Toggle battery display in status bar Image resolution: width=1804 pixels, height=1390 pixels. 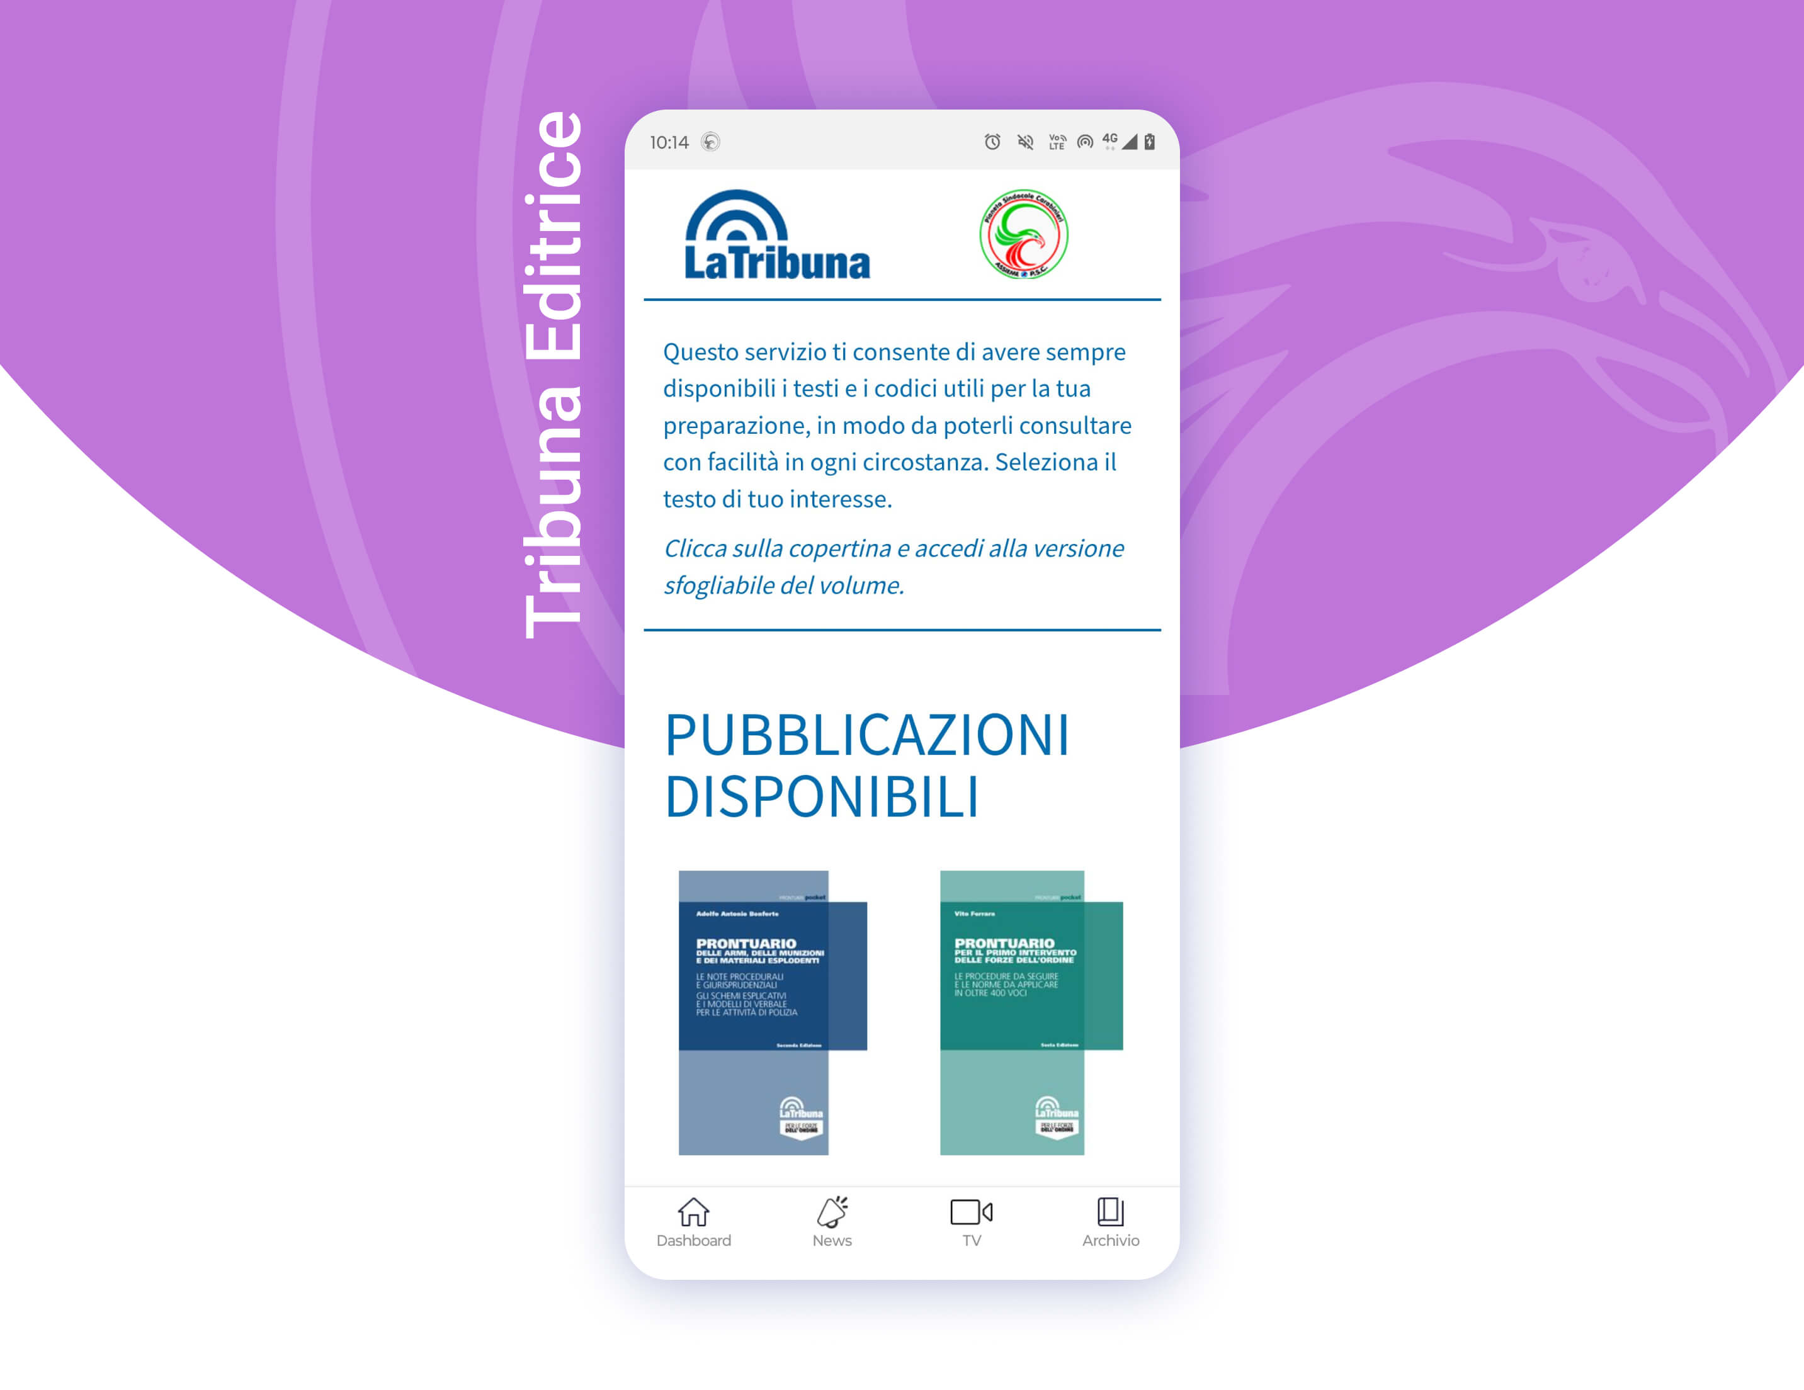point(1163,146)
